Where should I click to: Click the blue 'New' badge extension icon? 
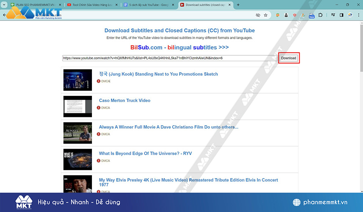coord(311,15)
